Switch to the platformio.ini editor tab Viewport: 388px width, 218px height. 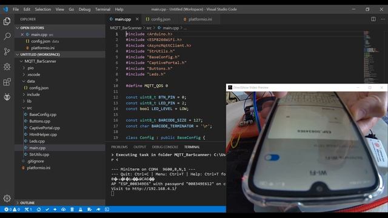[x=200, y=19]
